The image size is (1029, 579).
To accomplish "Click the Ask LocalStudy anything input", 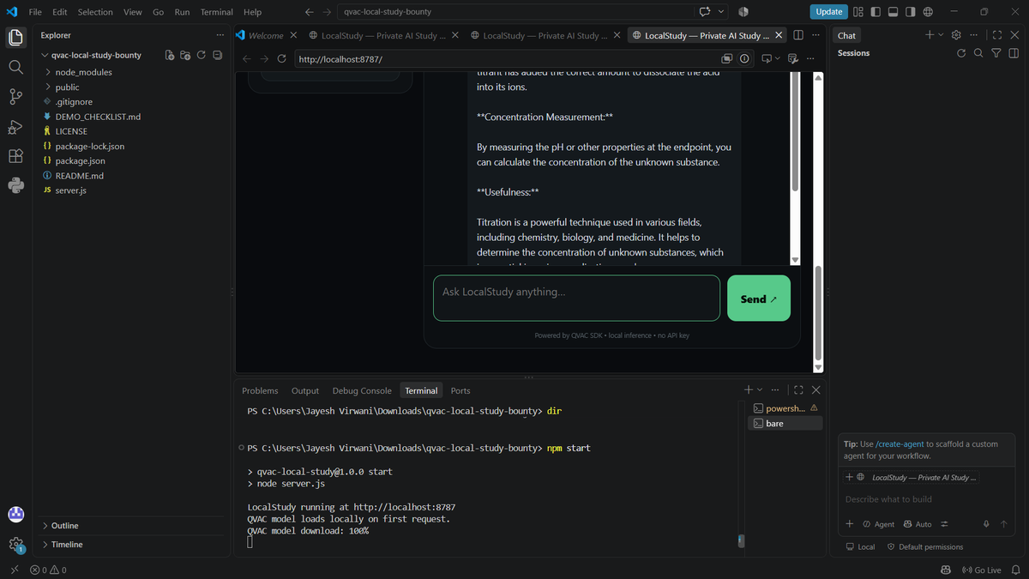I will coord(576,298).
